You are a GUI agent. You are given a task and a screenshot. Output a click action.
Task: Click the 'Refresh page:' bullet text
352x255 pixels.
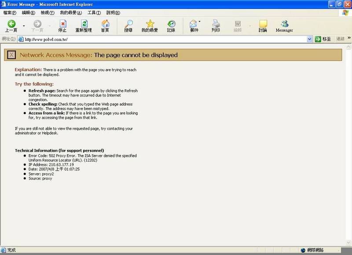click(x=42, y=91)
